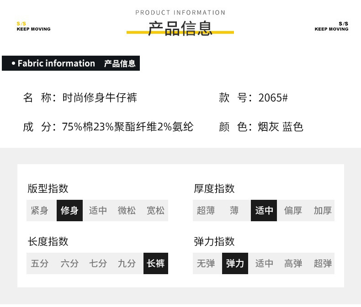Click the Fabric information 产品信息 banner
This screenshot has height=307, width=361.
click(x=71, y=63)
